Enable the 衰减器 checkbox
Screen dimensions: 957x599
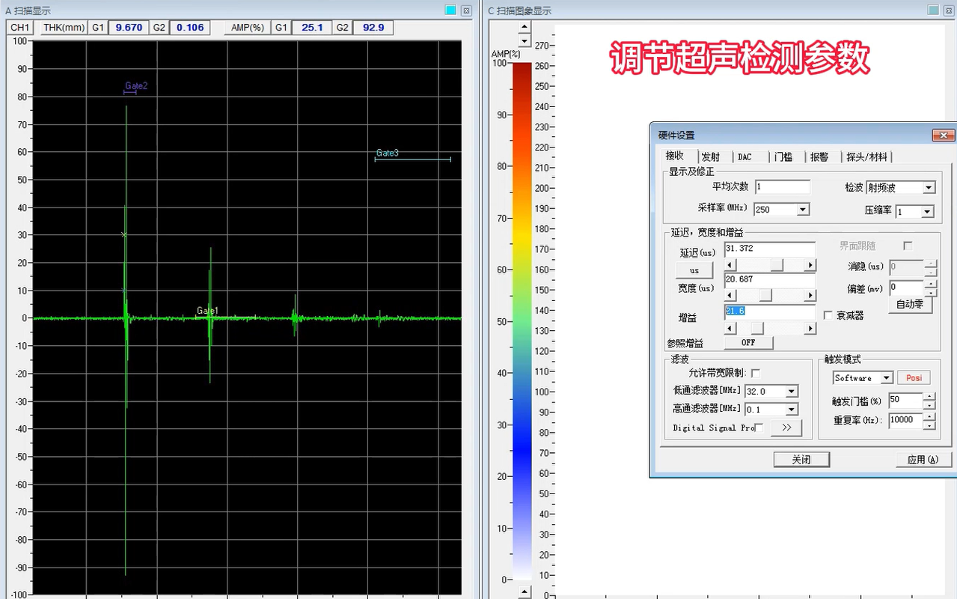click(x=828, y=315)
